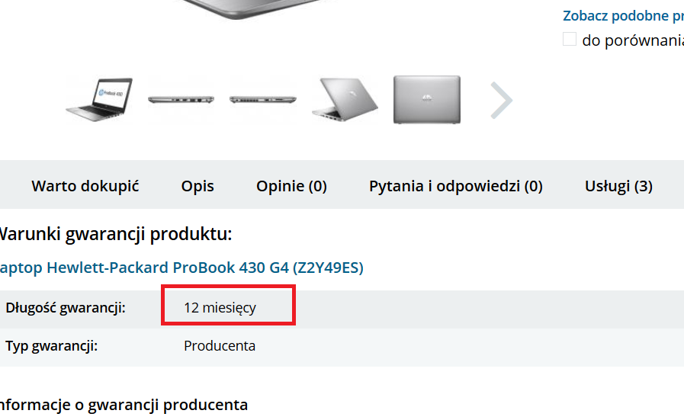This screenshot has width=684, height=420.
Task: Select laptop side ports thumbnail
Action: coord(181,99)
